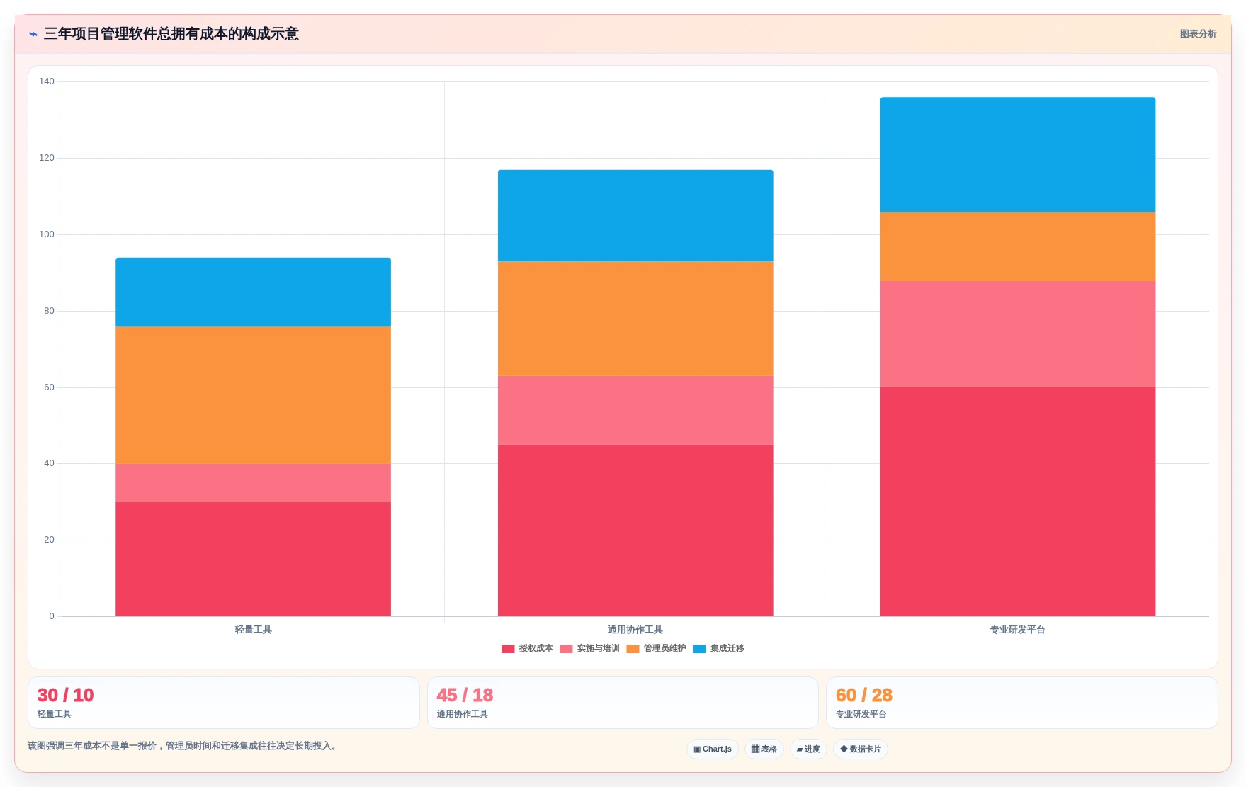This screenshot has width=1246, height=787.
Task: Click the 图表分析 label in the header
Action: (x=1198, y=34)
